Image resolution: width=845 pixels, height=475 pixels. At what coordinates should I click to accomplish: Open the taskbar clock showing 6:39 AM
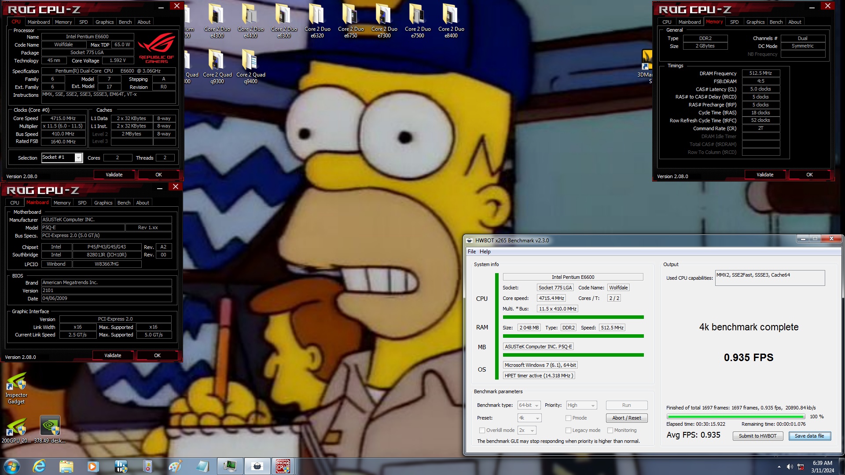pyautogui.click(x=822, y=466)
